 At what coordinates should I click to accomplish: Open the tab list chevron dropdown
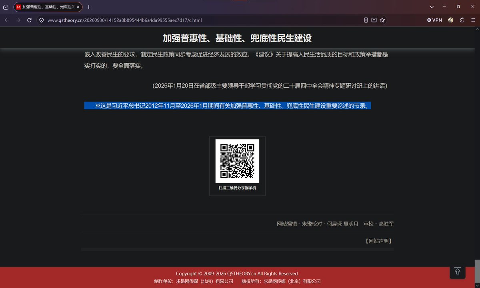[432, 7]
